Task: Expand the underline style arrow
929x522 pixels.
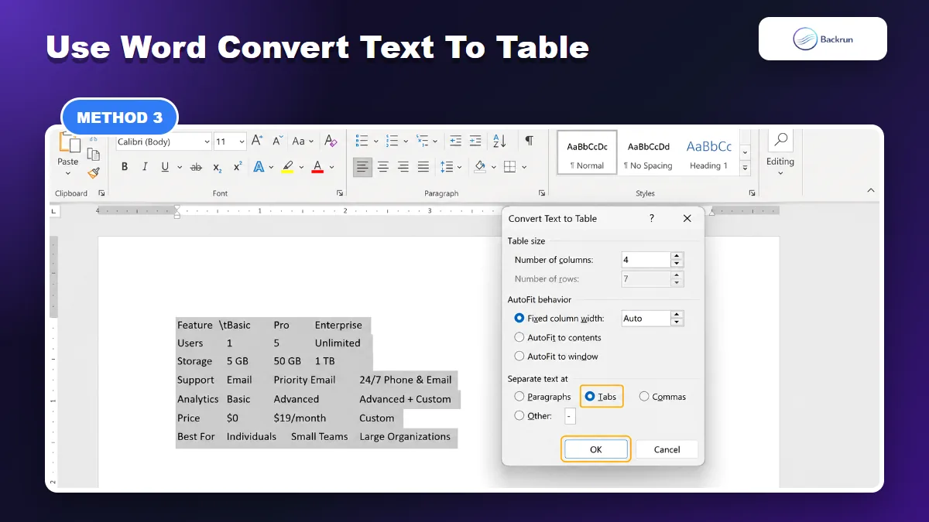Action: pyautogui.click(x=180, y=166)
